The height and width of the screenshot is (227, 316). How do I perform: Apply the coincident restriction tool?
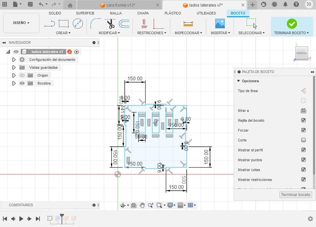point(144,24)
